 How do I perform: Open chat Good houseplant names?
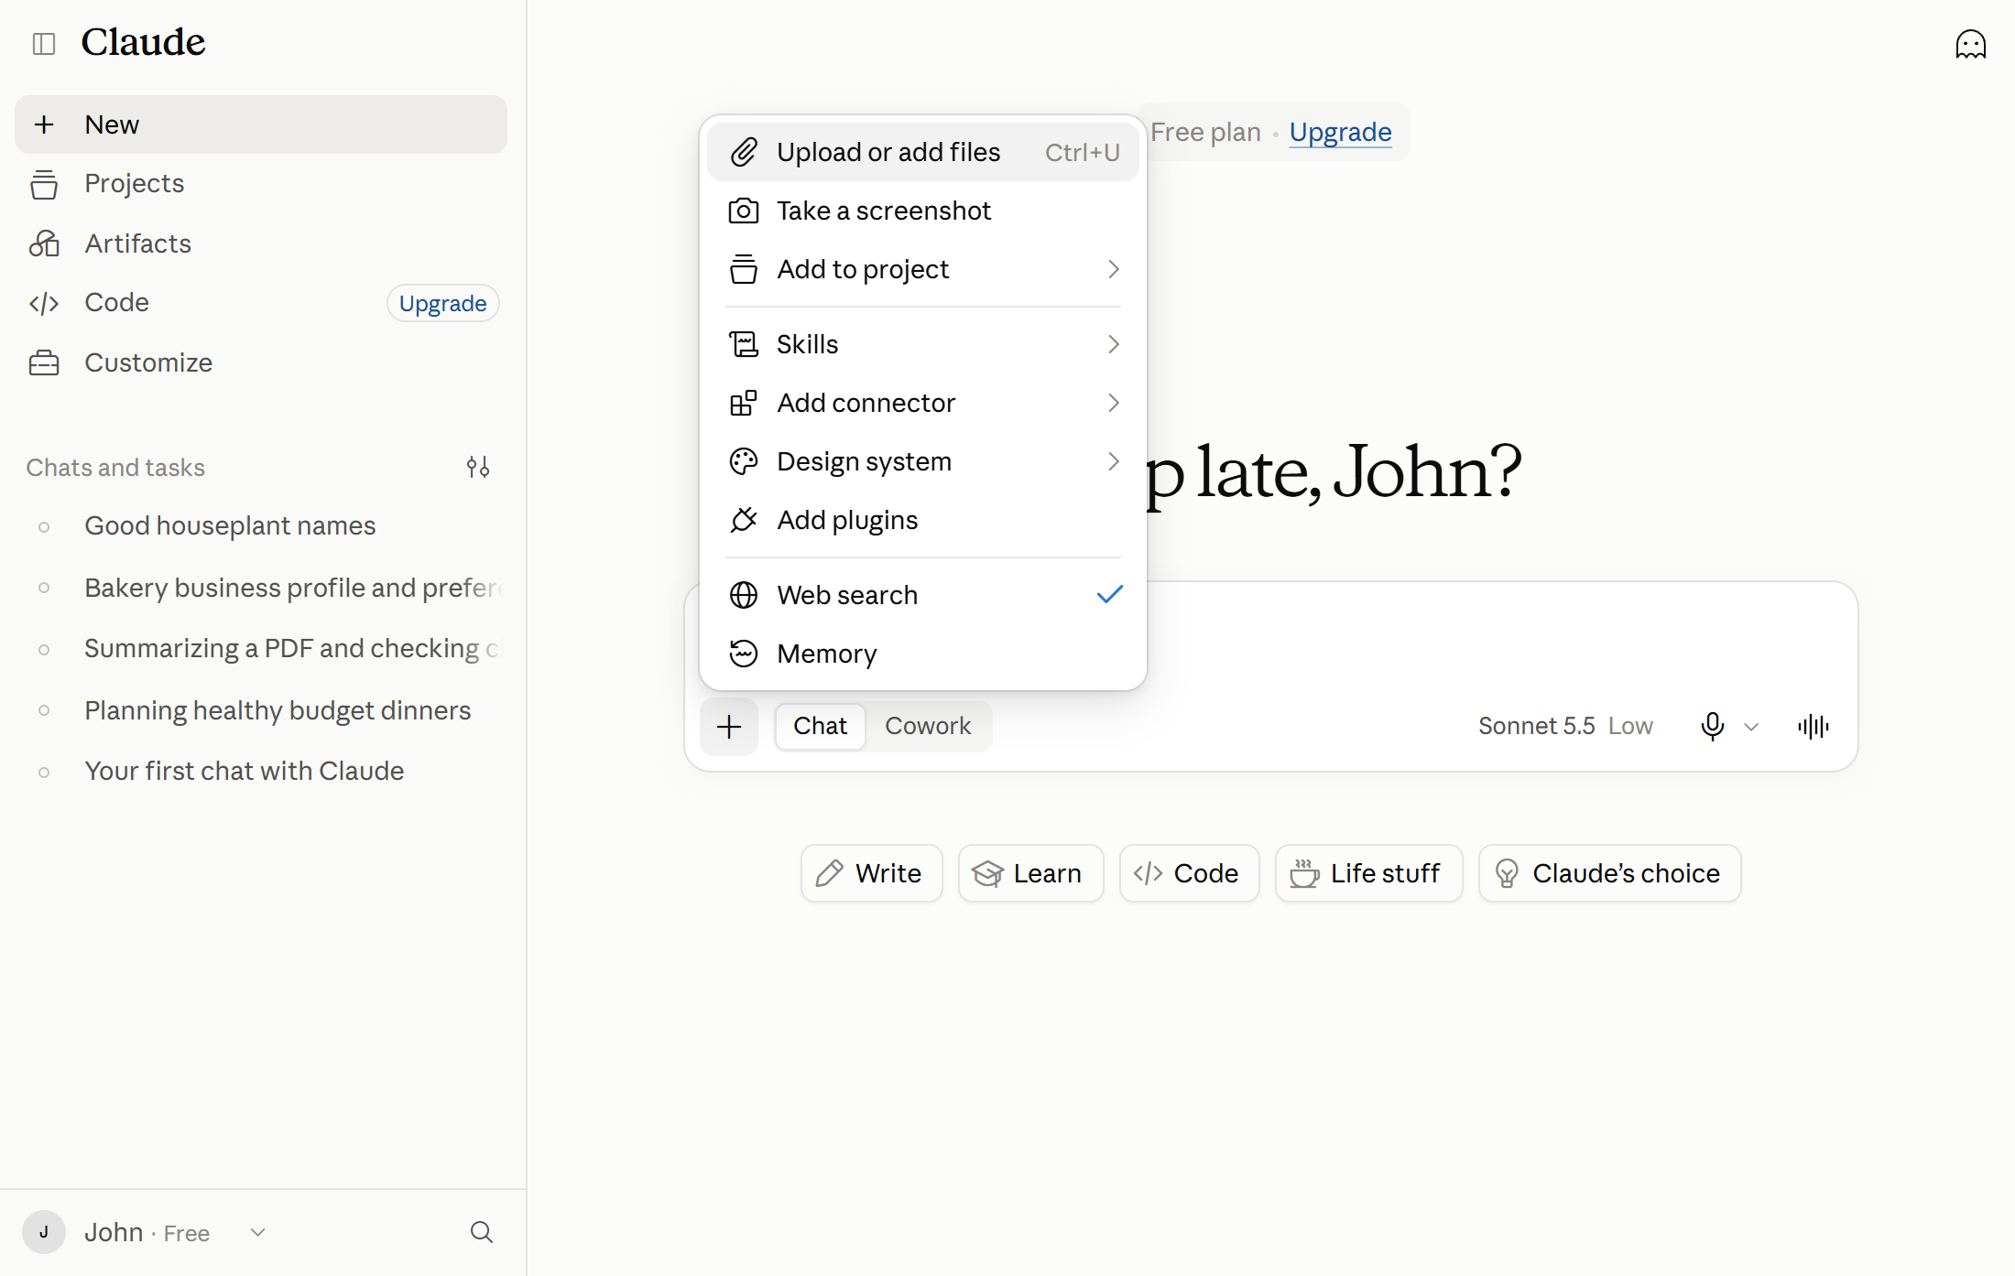click(x=261, y=525)
